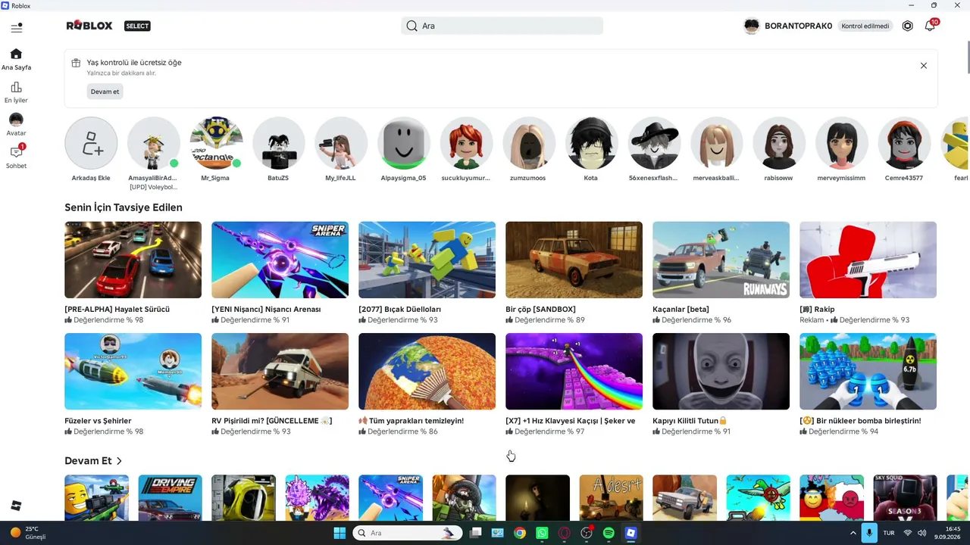Open Chrome from the taskbar
Image resolution: width=970 pixels, height=545 pixels.
point(520,533)
